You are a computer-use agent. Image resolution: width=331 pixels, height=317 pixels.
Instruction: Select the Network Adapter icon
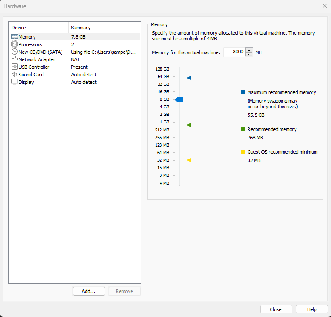(x=14, y=59)
